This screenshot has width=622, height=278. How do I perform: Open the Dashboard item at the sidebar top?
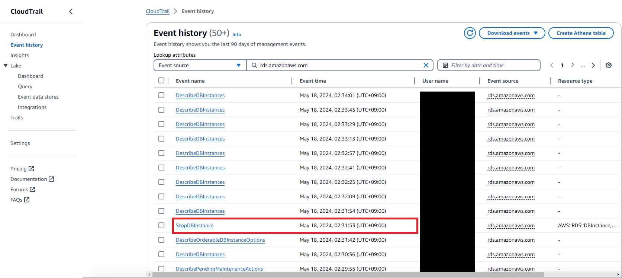[23, 34]
